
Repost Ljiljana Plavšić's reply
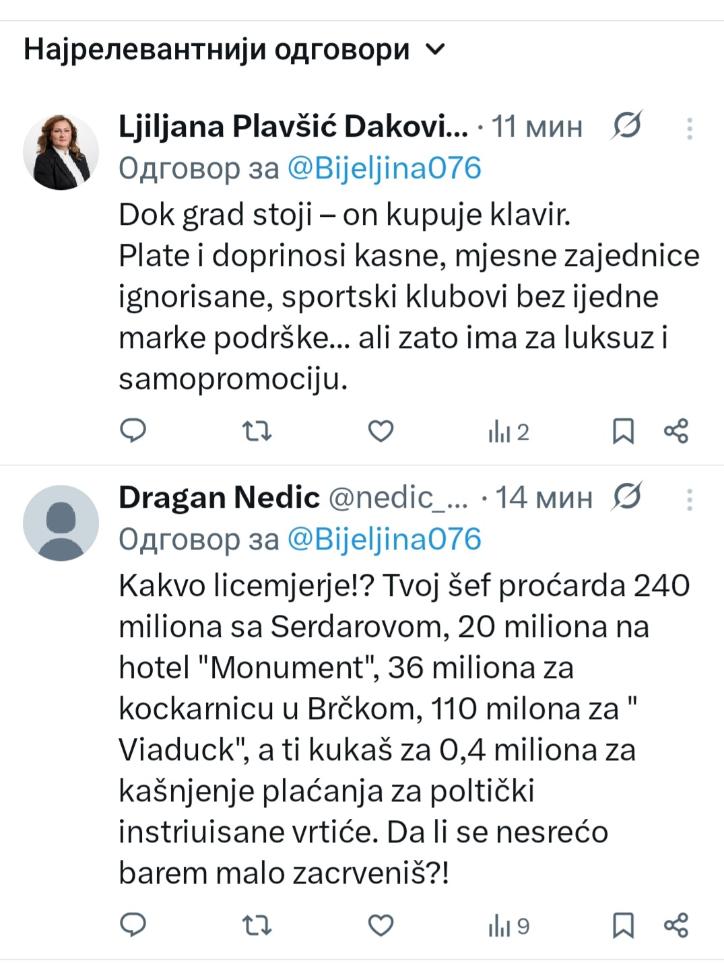(257, 431)
